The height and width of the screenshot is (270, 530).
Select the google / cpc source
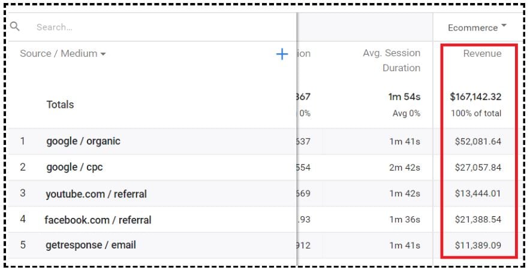click(x=74, y=167)
